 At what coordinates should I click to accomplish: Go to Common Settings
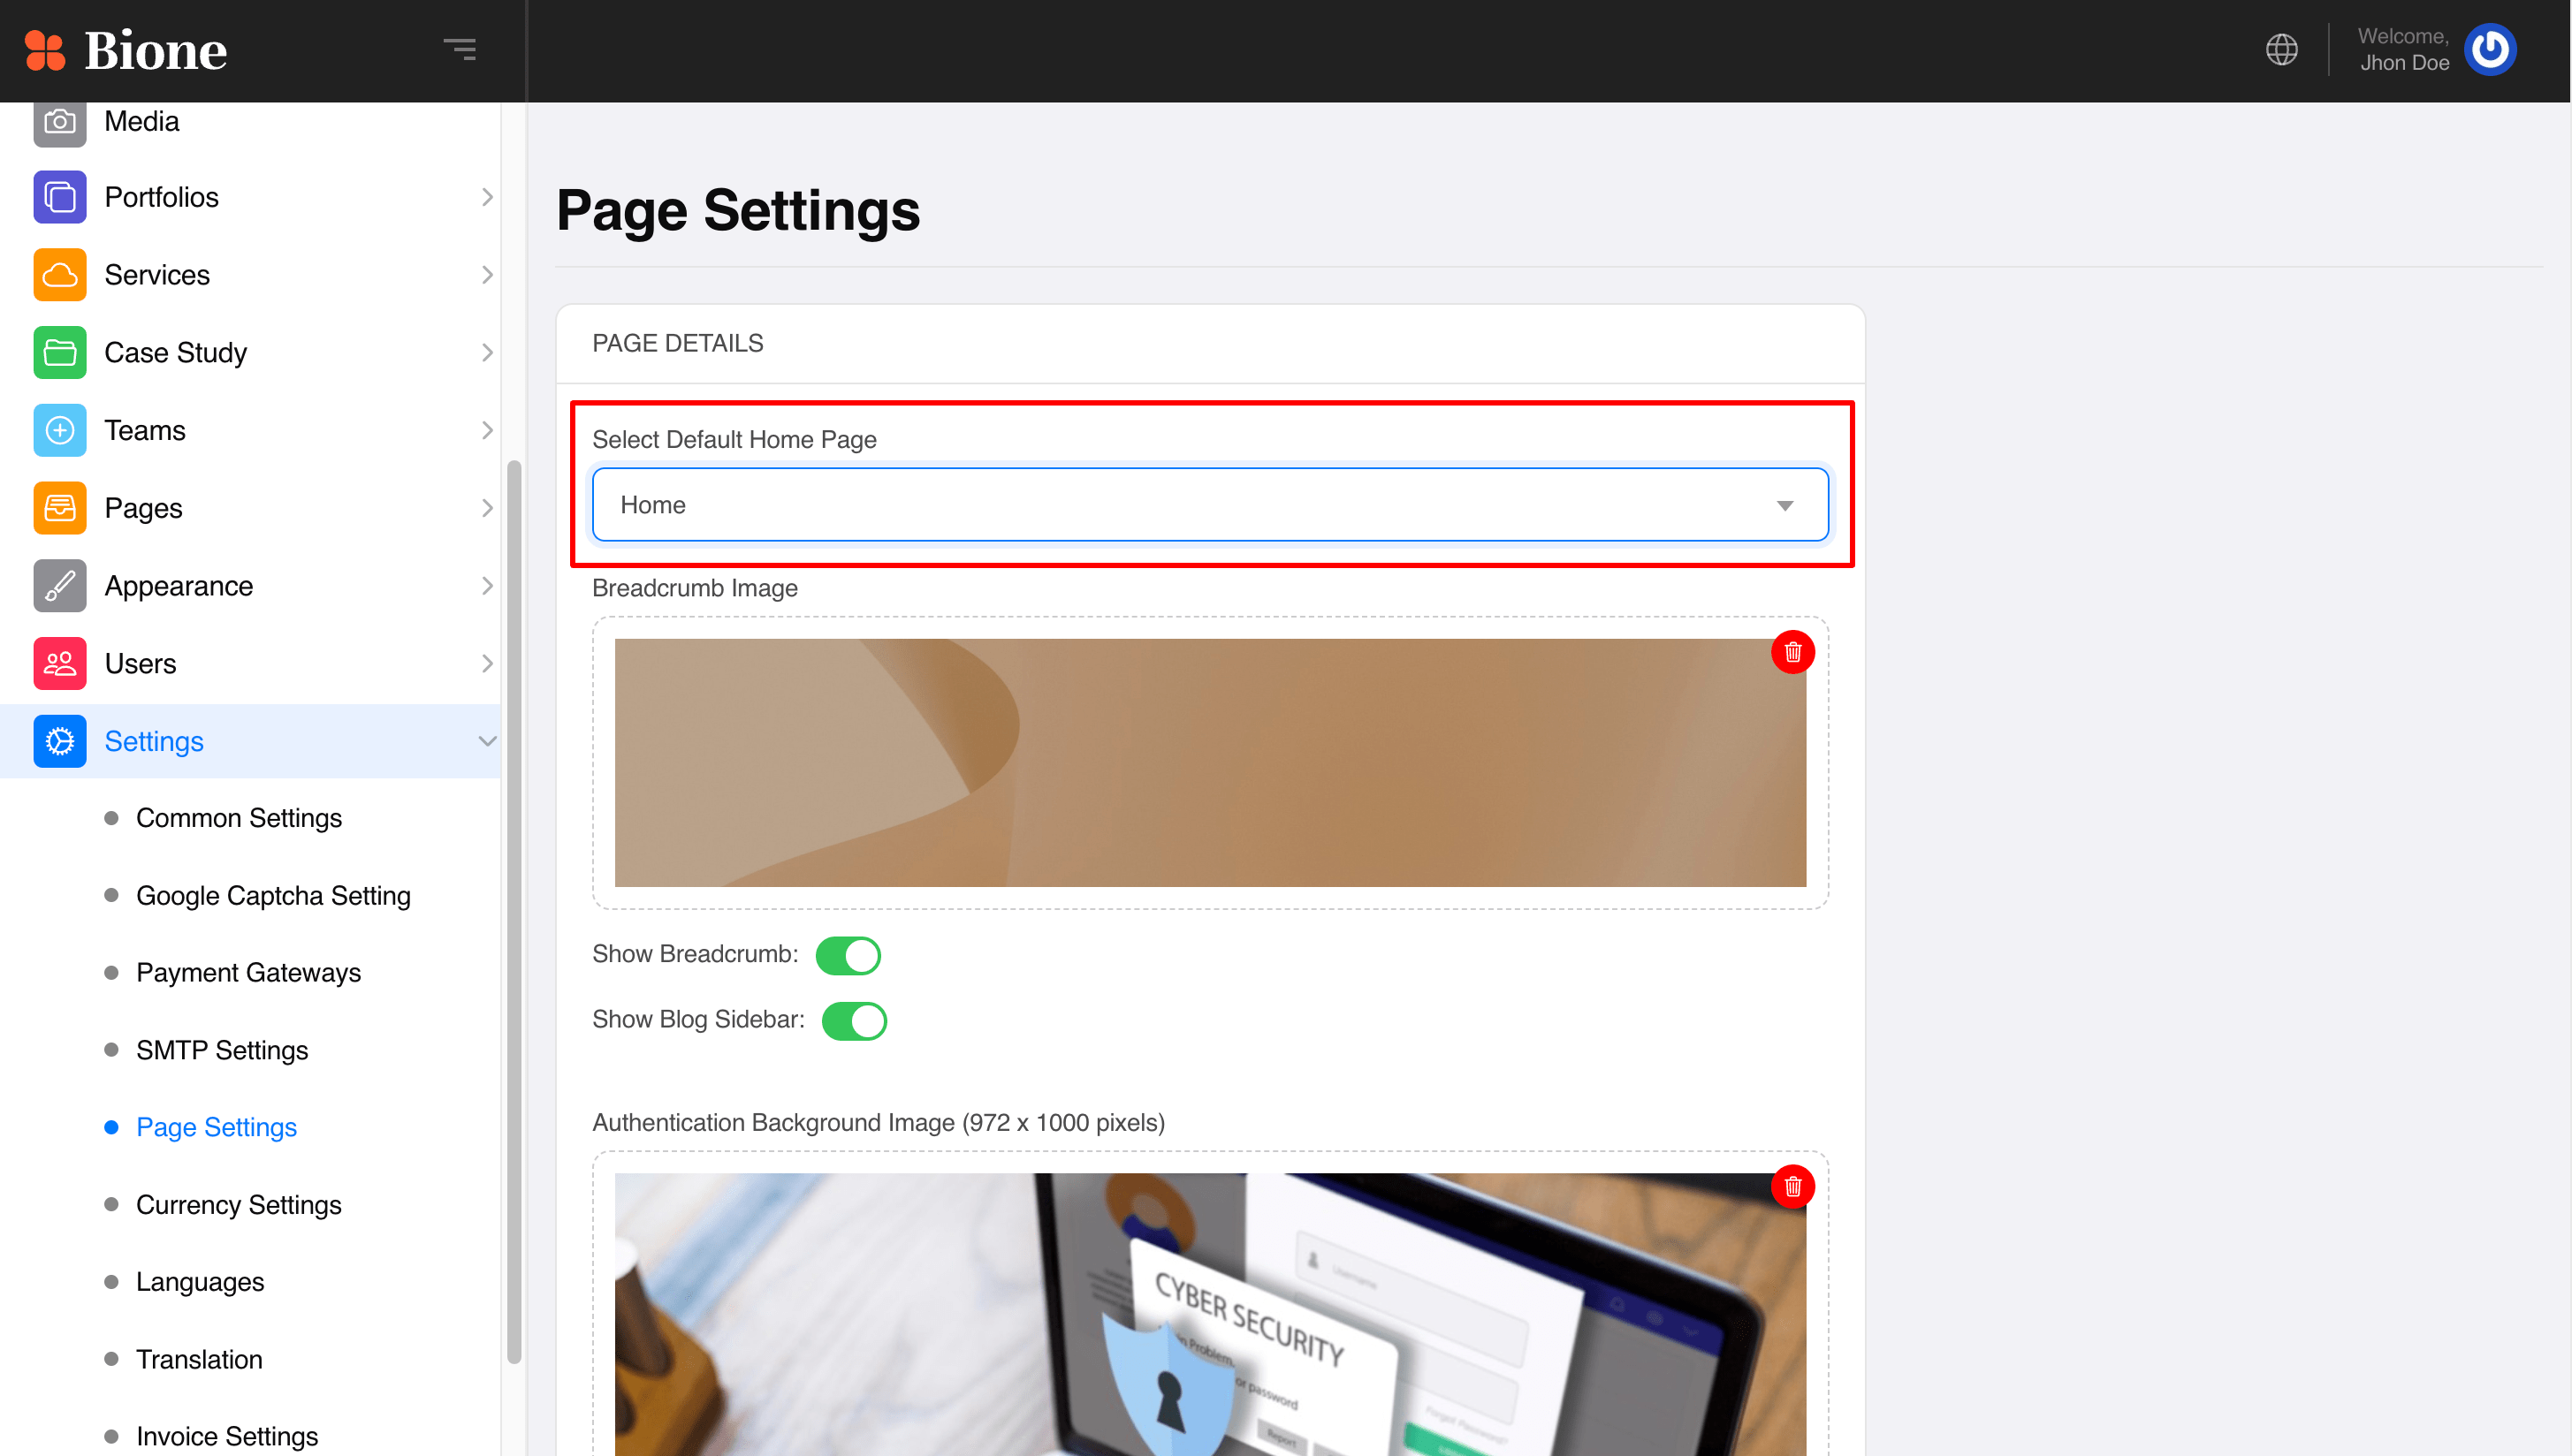(x=240, y=818)
